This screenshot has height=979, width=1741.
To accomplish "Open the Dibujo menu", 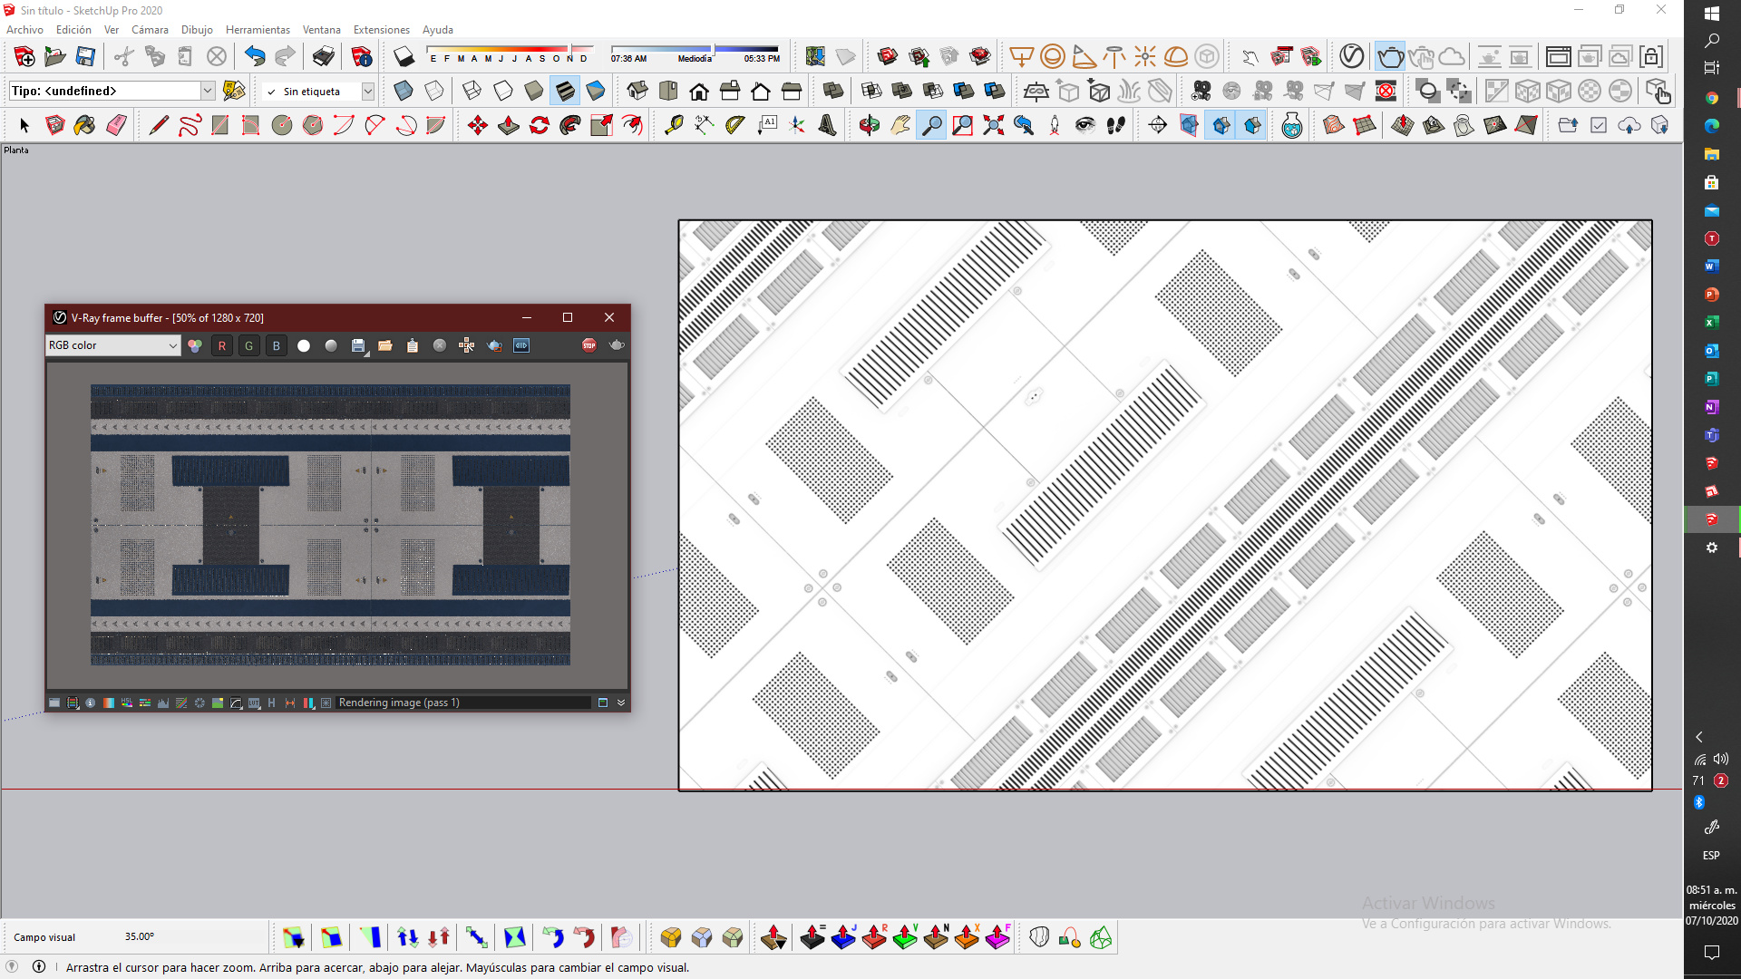I will click(197, 30).
